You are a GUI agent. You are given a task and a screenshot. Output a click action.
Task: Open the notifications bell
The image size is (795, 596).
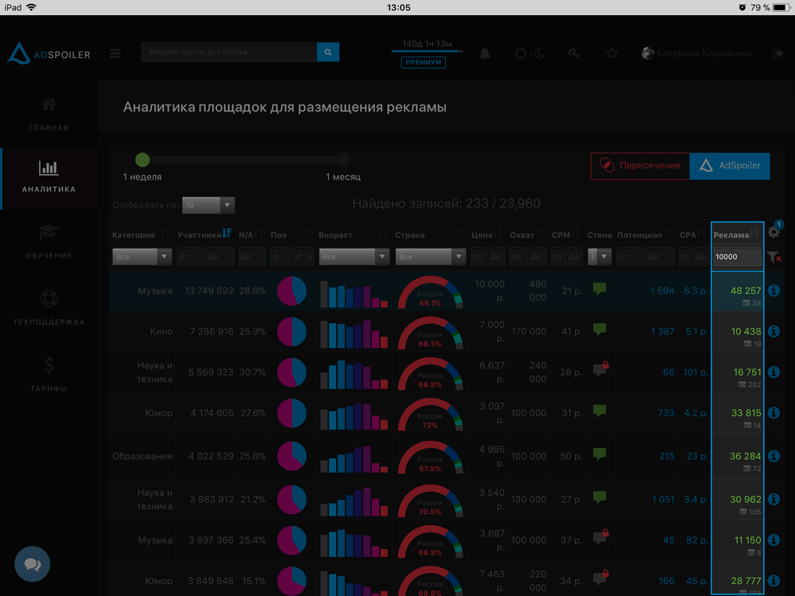pyautogui.click(x=484, y=53)
